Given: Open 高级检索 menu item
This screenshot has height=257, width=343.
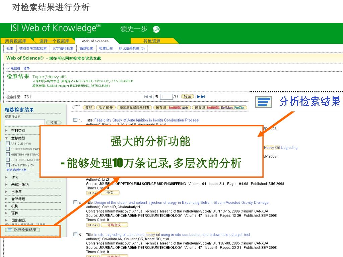Looking at the screenshot, I should tap(86, 49).
